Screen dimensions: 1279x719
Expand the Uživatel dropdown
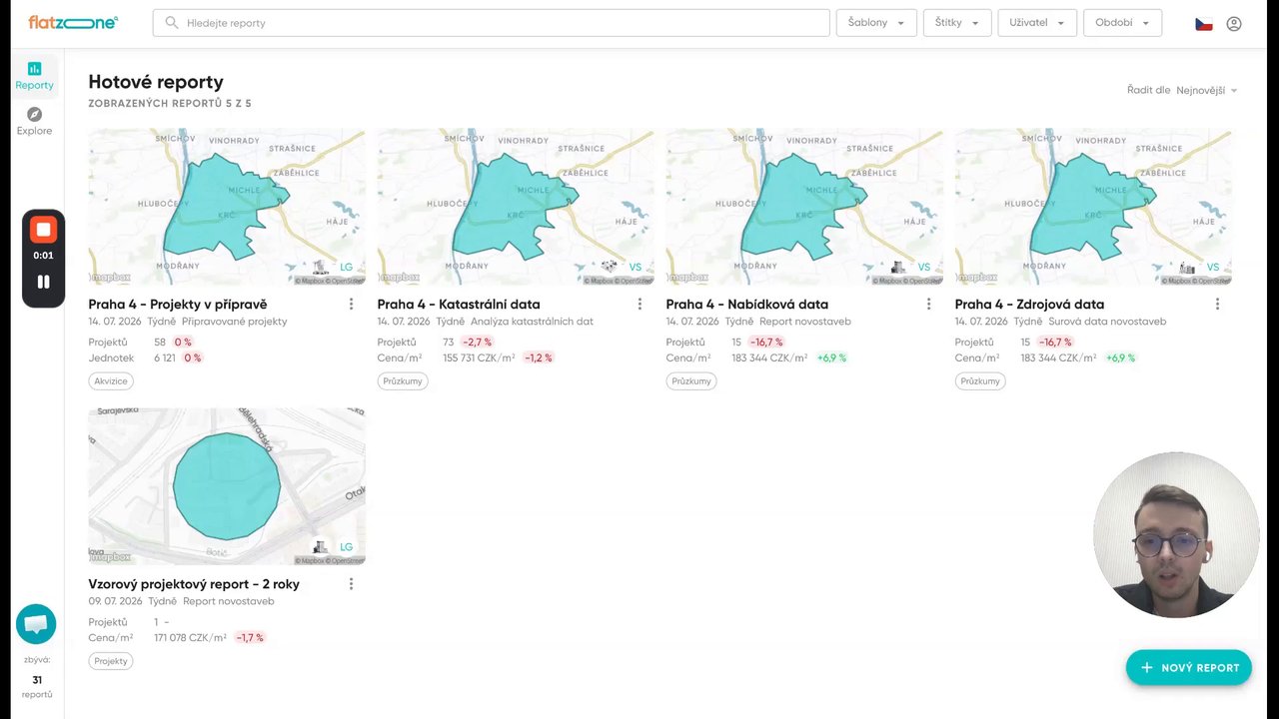coord(1037,23)
